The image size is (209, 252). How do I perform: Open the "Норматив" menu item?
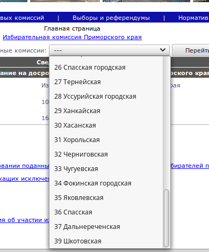(x=193, y=18)
